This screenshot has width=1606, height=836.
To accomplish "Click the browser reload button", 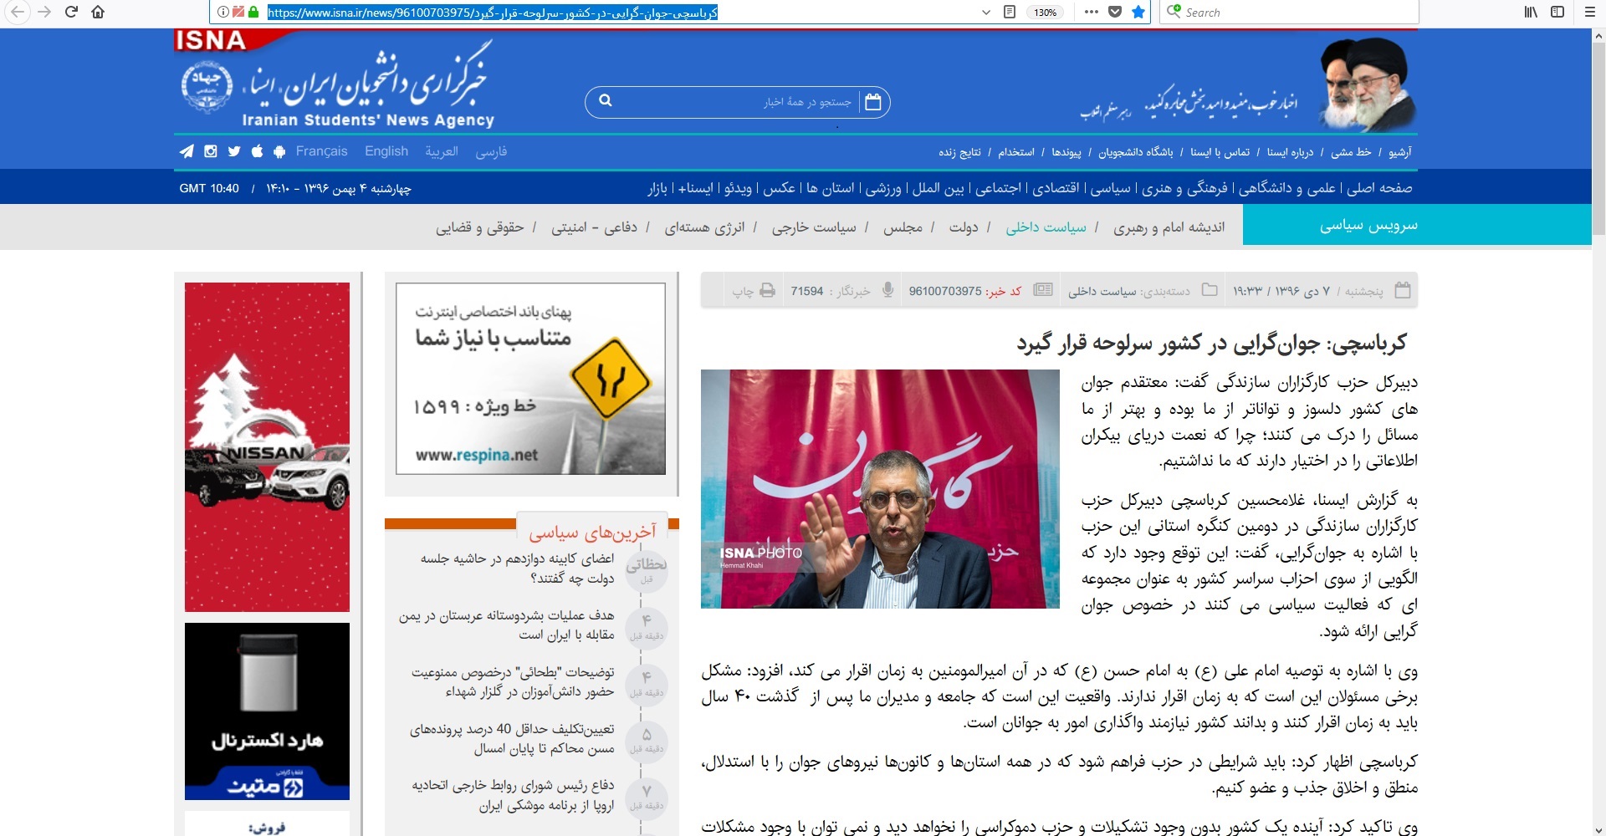I will pos(71,12).
